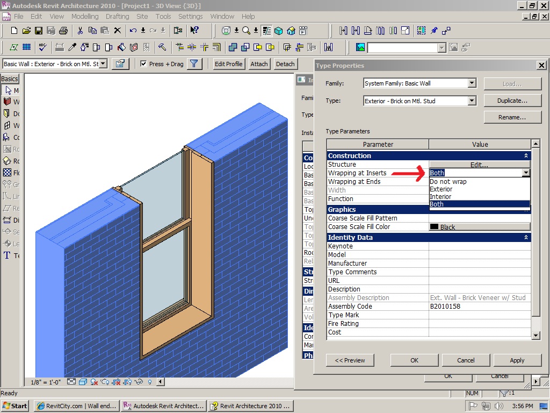Click the Save icon in the toolbar
Viewport: 550px width, 413px height.
click(39, 31)
